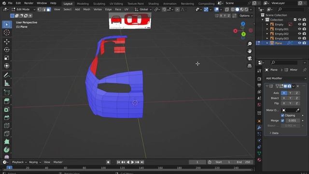Image resolution: width=309 pixels, height=174 pixels.
Task: Open the Mesh menu
Action: click(86, 9)
